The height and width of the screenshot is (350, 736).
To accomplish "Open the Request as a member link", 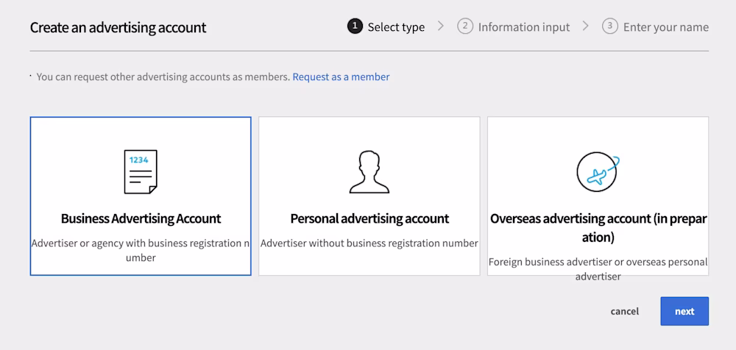I will tap(341, 76).
